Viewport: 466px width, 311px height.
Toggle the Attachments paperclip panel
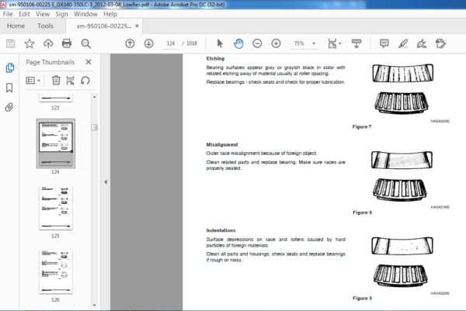point(9,107)
